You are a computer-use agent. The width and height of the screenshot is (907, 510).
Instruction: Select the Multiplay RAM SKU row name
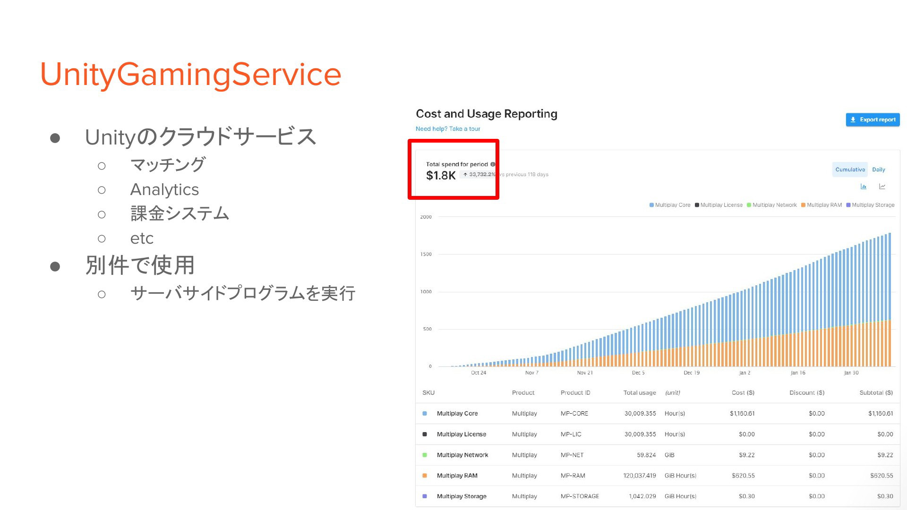click(x=457, y=476)
